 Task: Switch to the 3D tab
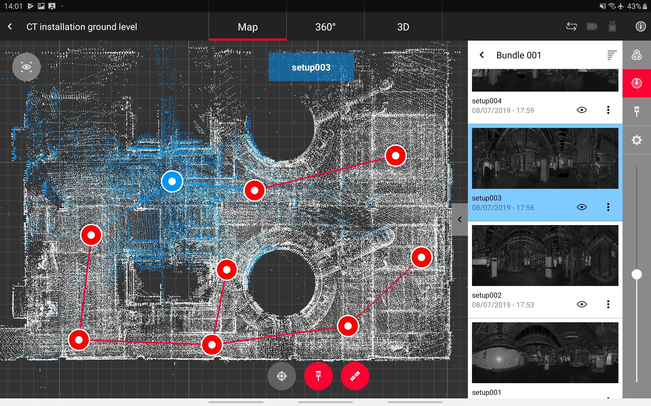[x=403, y=27]
